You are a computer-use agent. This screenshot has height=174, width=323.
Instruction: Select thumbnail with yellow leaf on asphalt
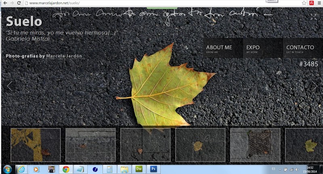pyautogui.click(x=200, y=145)
